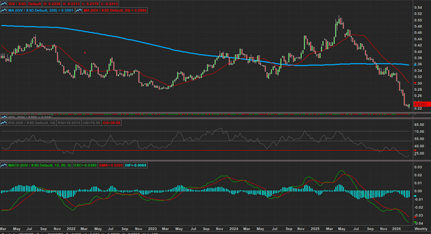Viewport: 431px width, 234px height.
Task: Click the study icon before blue MA 200
Action: [4, 9]
